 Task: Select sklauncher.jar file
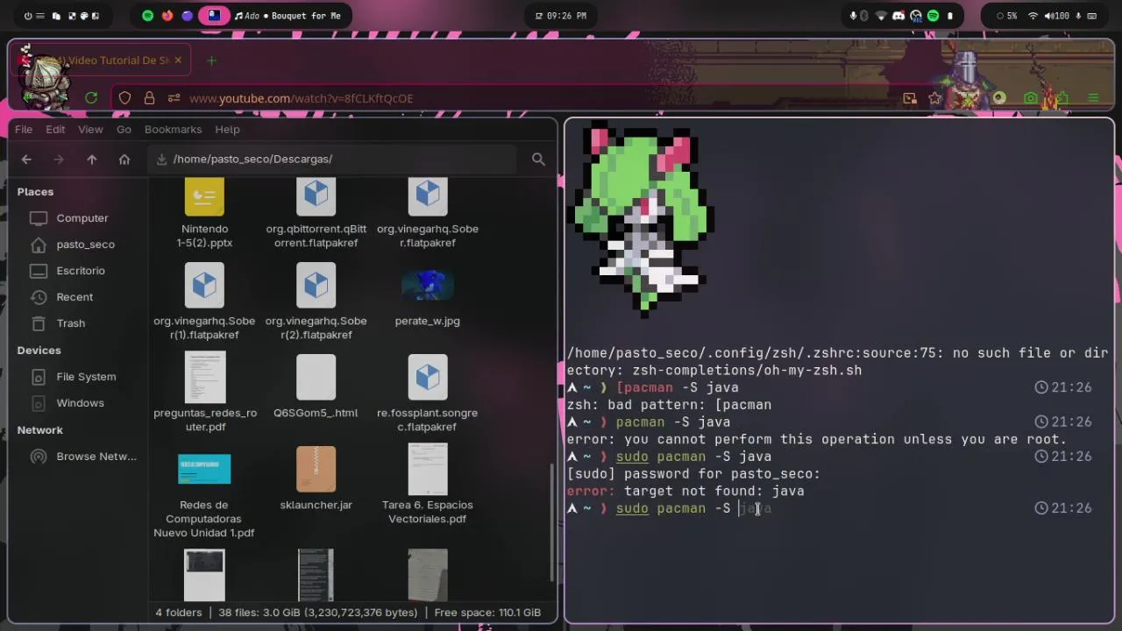click(x=316, y=479)
